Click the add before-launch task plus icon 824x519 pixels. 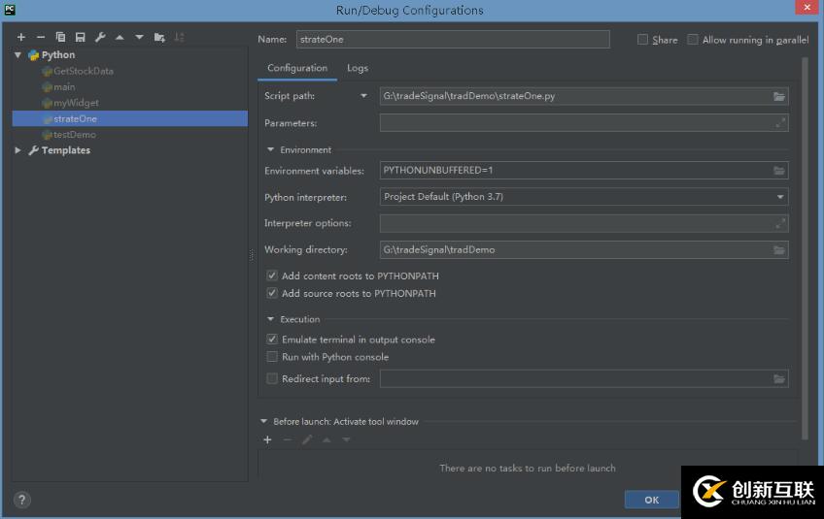pos(267,439)
